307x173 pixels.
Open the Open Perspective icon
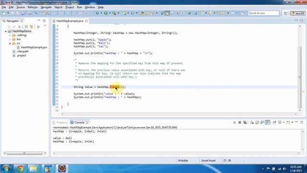point(286,13)
